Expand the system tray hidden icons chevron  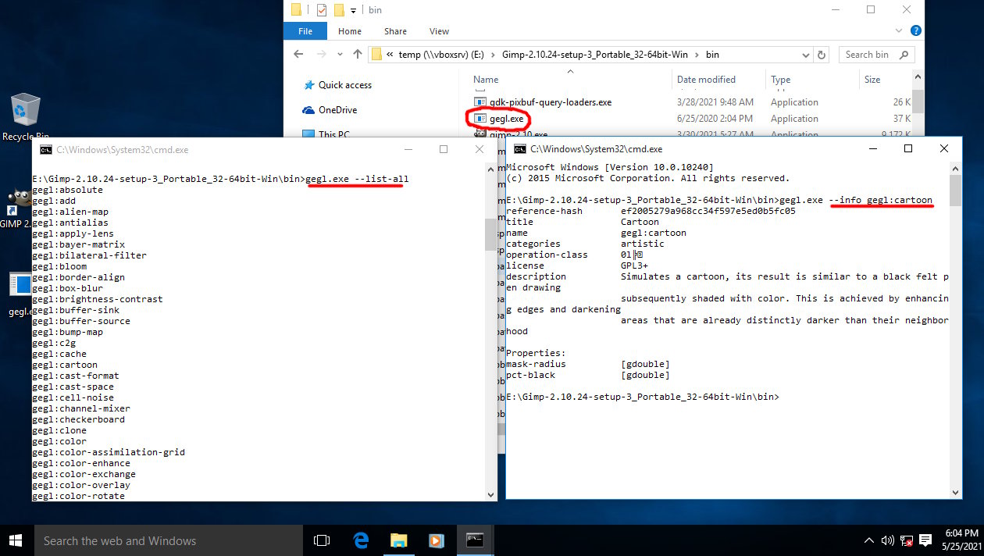coord(869,540)
